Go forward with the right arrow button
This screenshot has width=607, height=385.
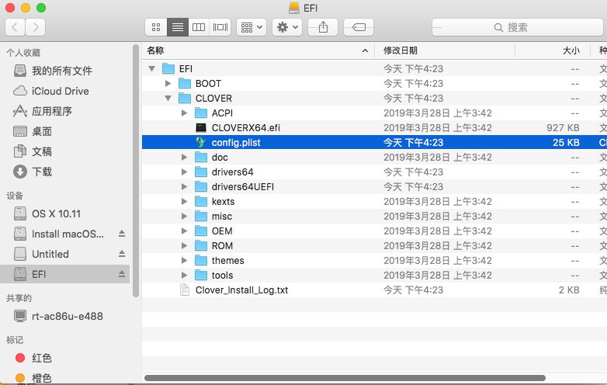pyautogui.click(x=36, y=27)
